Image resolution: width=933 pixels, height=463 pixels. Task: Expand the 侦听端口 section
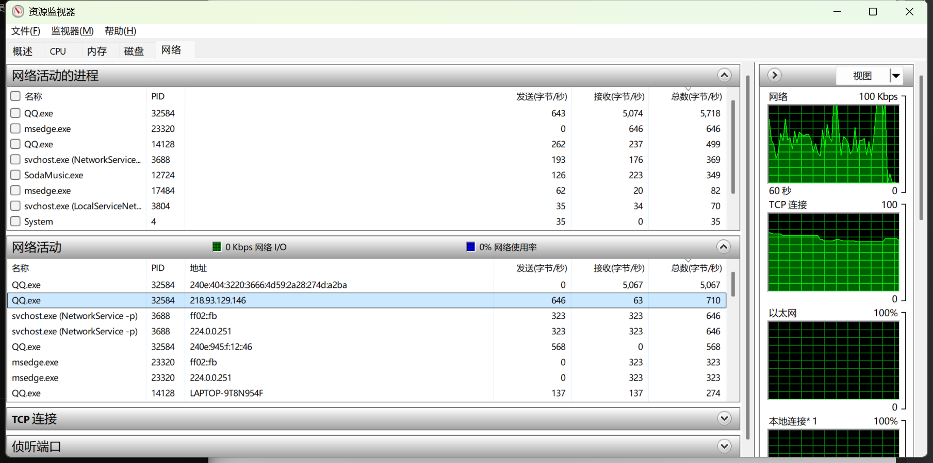click(x=724, y=446)
